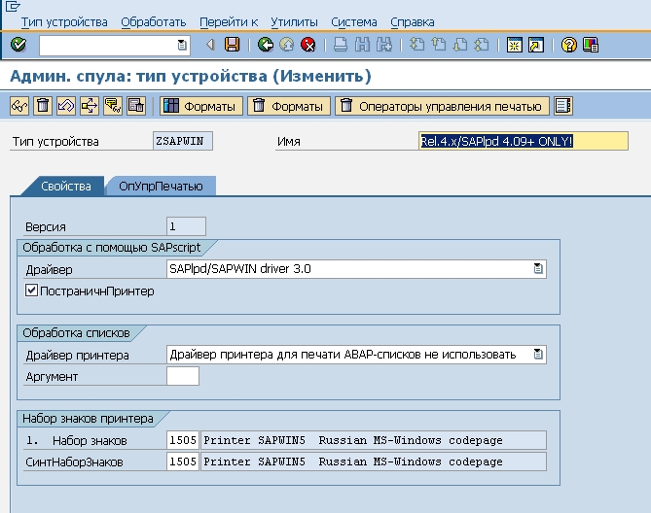651x513 pixels.
Task: Click the command input field in the toolbar
Action: 115,45
